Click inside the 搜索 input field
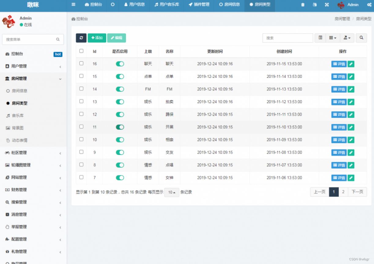Viewport: 374px width, 264px height. point(287,38)
